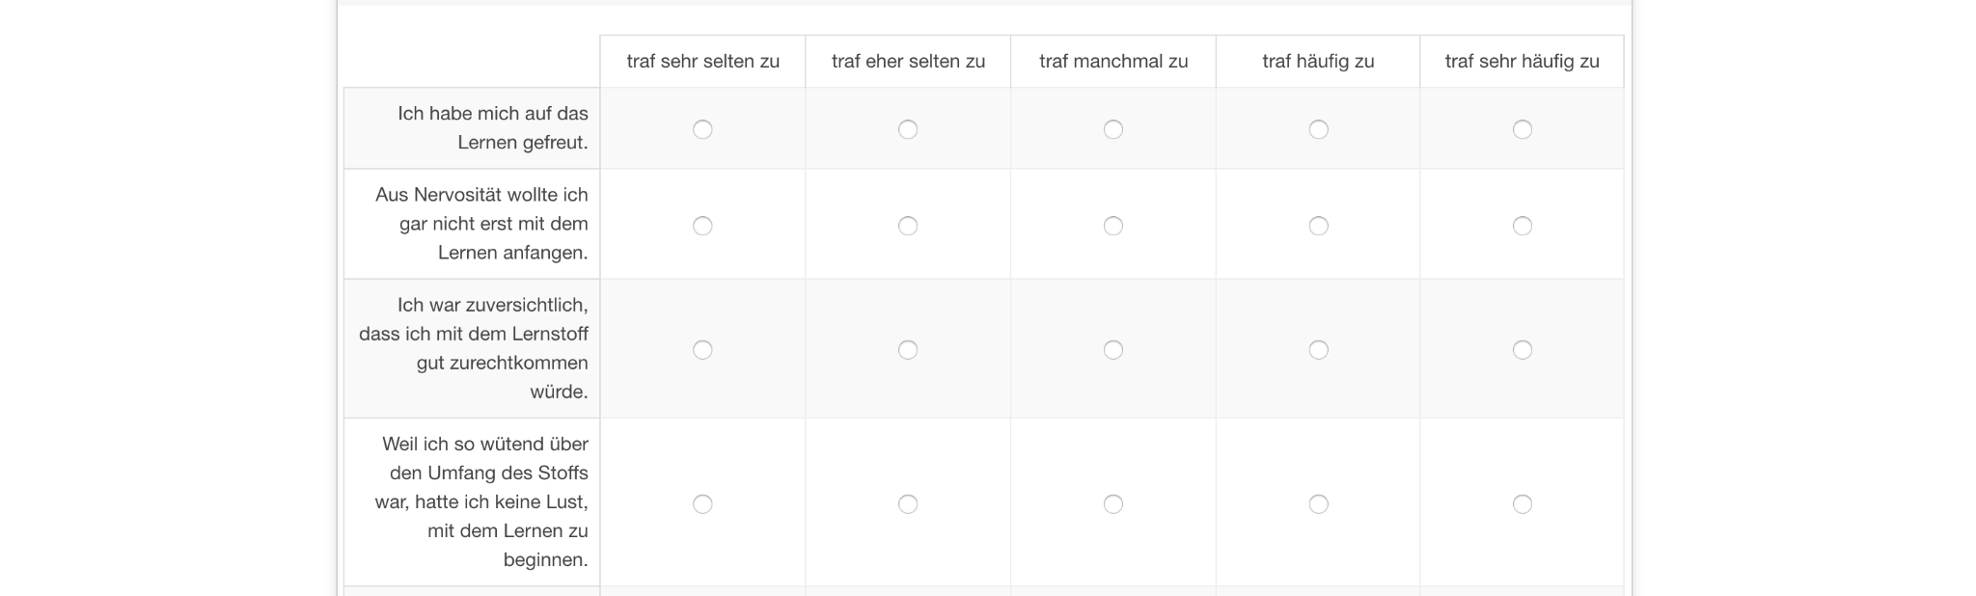
Task: Pick 'traf häufig zu' for zuversichtlich statement
Action: (1319, 350)
